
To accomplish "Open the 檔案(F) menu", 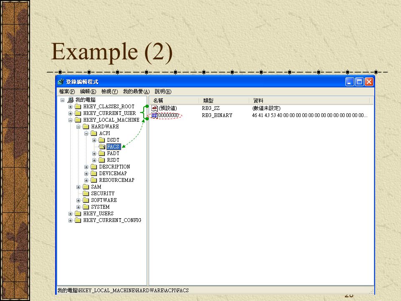I will coord(67,92).
